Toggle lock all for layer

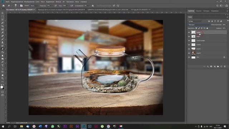click(207, 28)
